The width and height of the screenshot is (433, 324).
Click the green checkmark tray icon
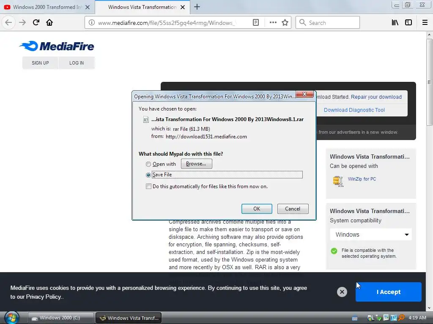click(x=378, y=318)
